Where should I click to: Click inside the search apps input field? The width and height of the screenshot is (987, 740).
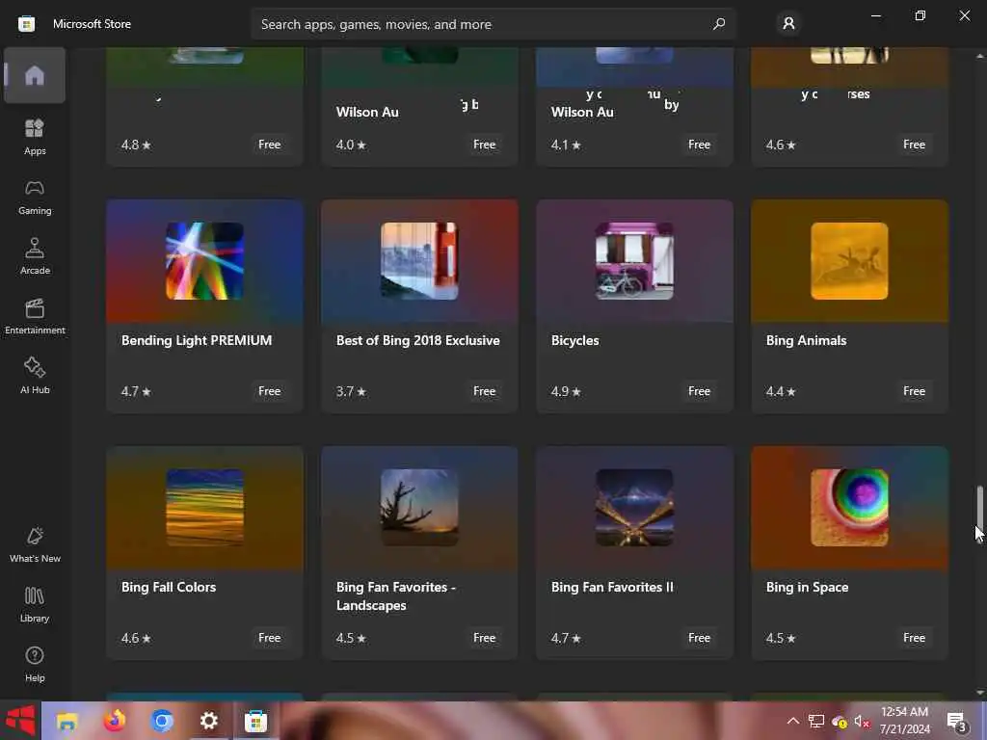coord(493,24)
